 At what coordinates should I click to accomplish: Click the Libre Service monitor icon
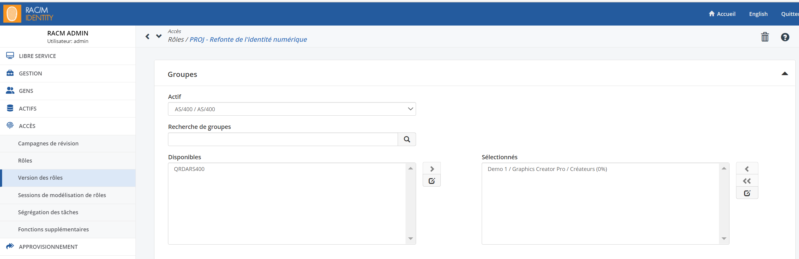[10, 56]
